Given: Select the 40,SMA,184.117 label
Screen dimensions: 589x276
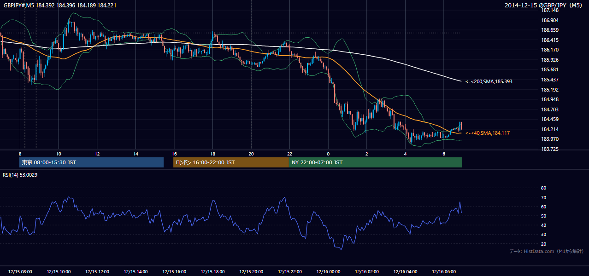Looking at the screenshot, I should point(488,133).
